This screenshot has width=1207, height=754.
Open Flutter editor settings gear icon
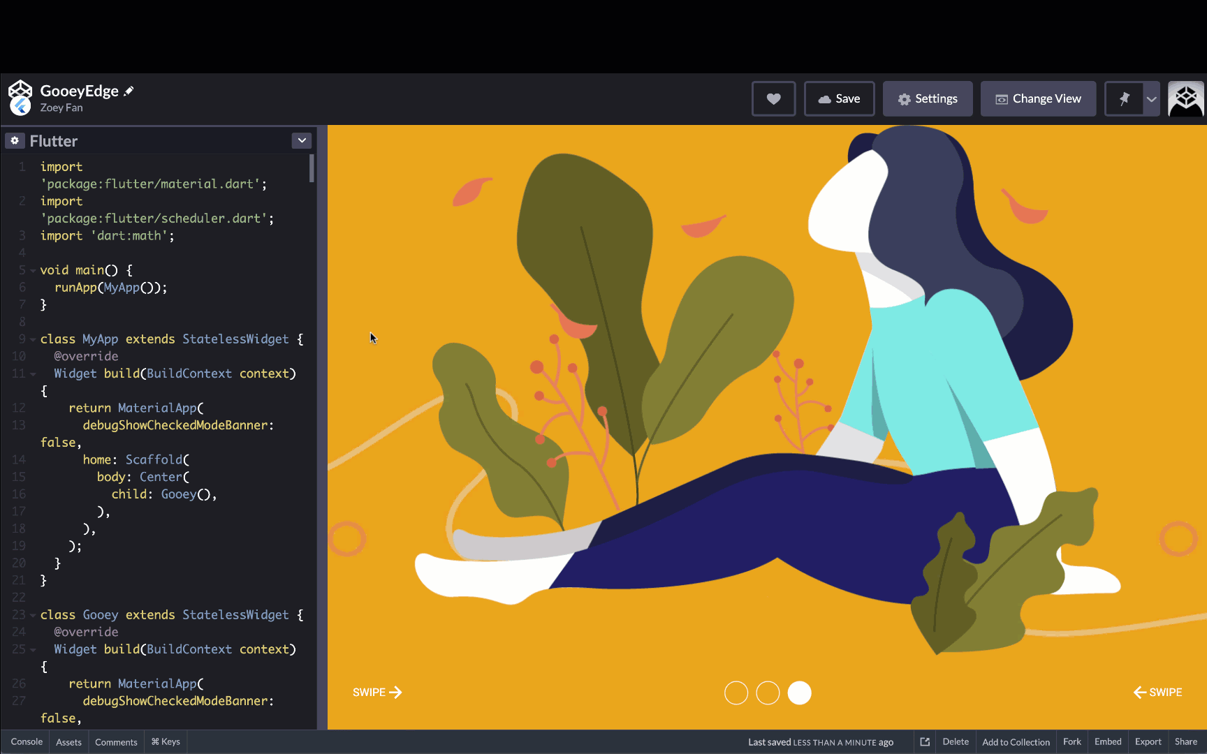click(x=15, y=141)
